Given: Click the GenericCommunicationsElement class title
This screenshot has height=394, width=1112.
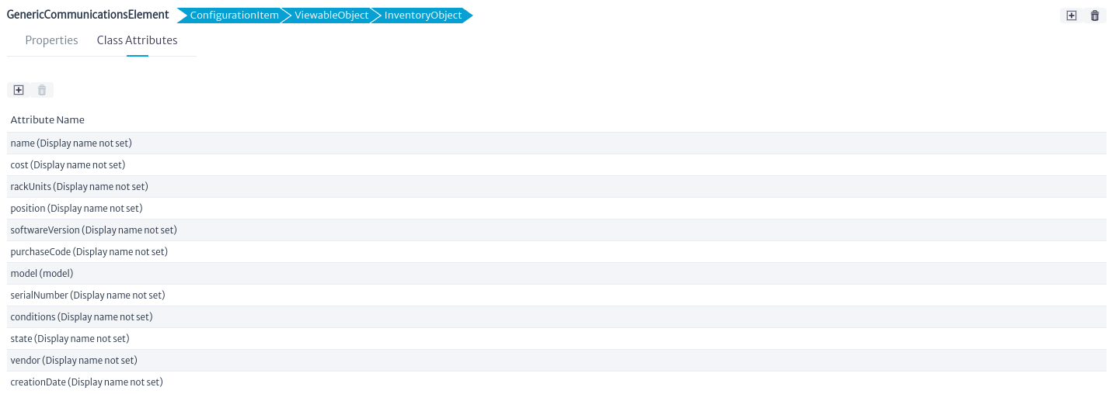Looking at the screenshot, I should [x=88, y=15].
